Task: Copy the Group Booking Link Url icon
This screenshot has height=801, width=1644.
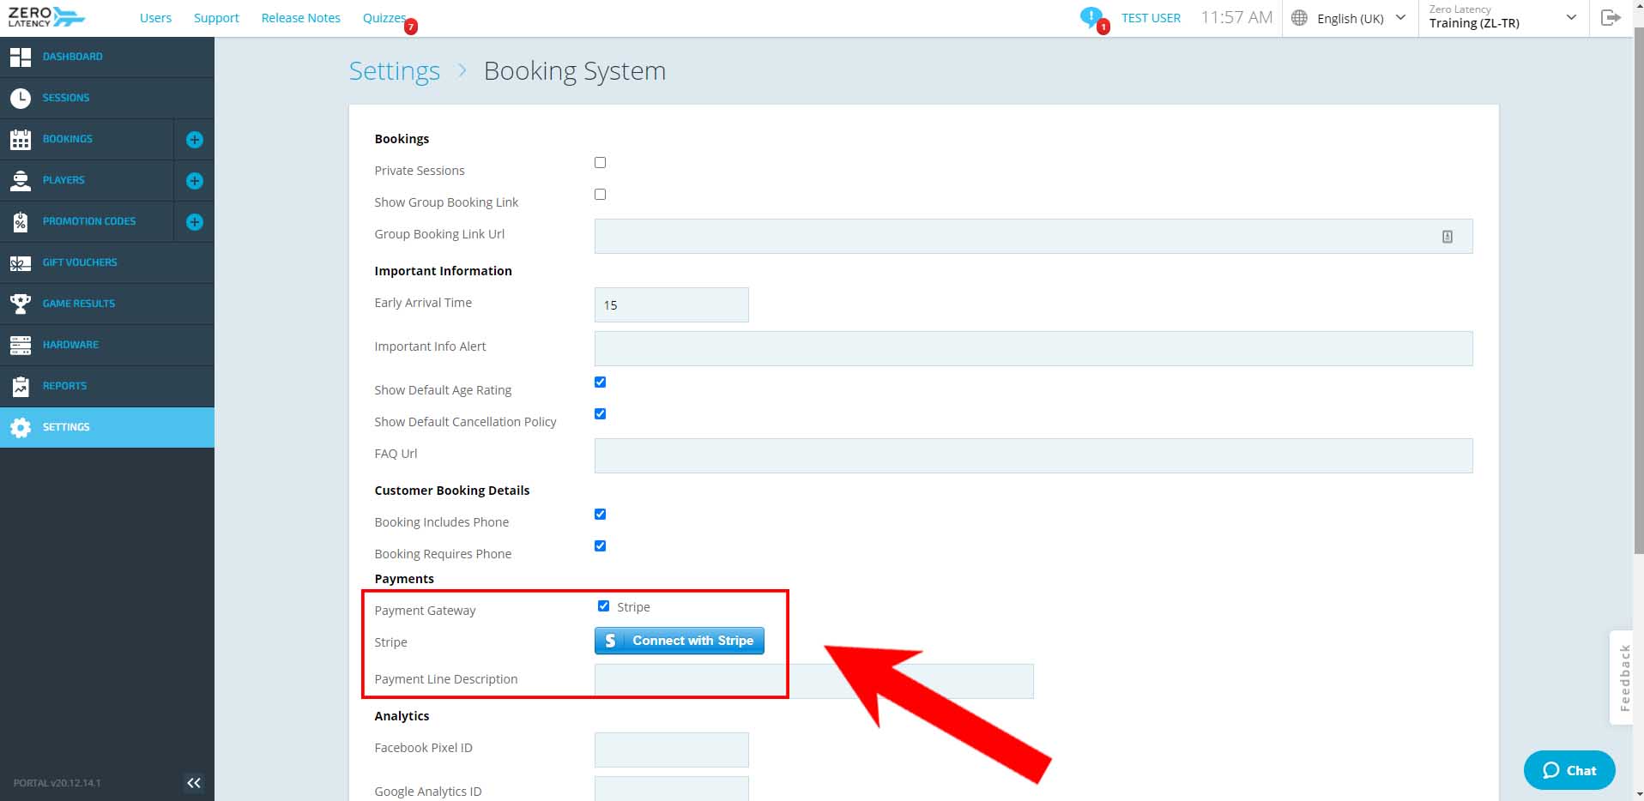Action: coord(1448,237)
